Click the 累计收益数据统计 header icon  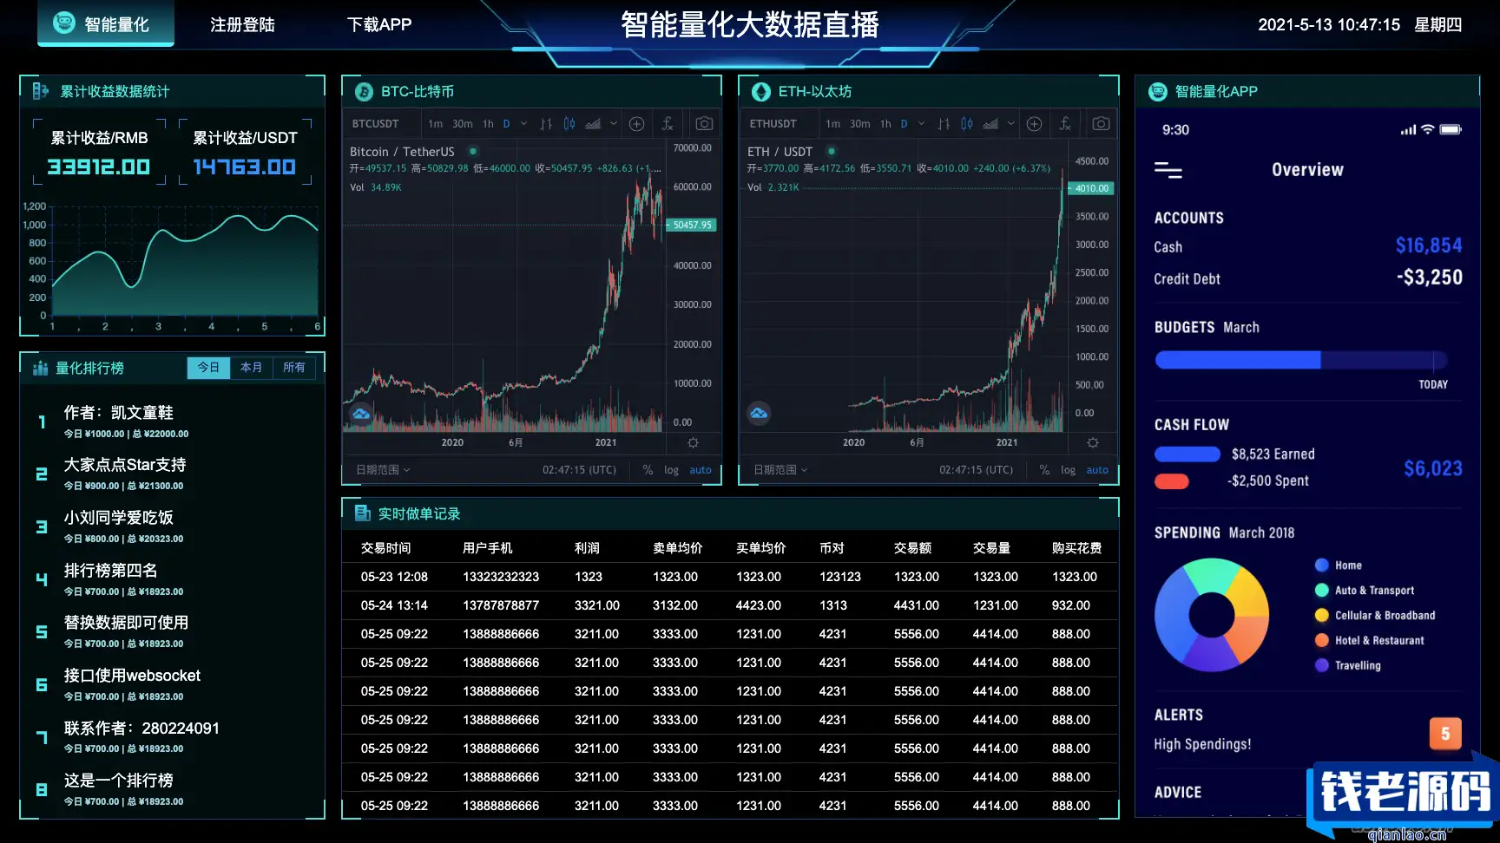pyautogui.click(x=41, y=91)
